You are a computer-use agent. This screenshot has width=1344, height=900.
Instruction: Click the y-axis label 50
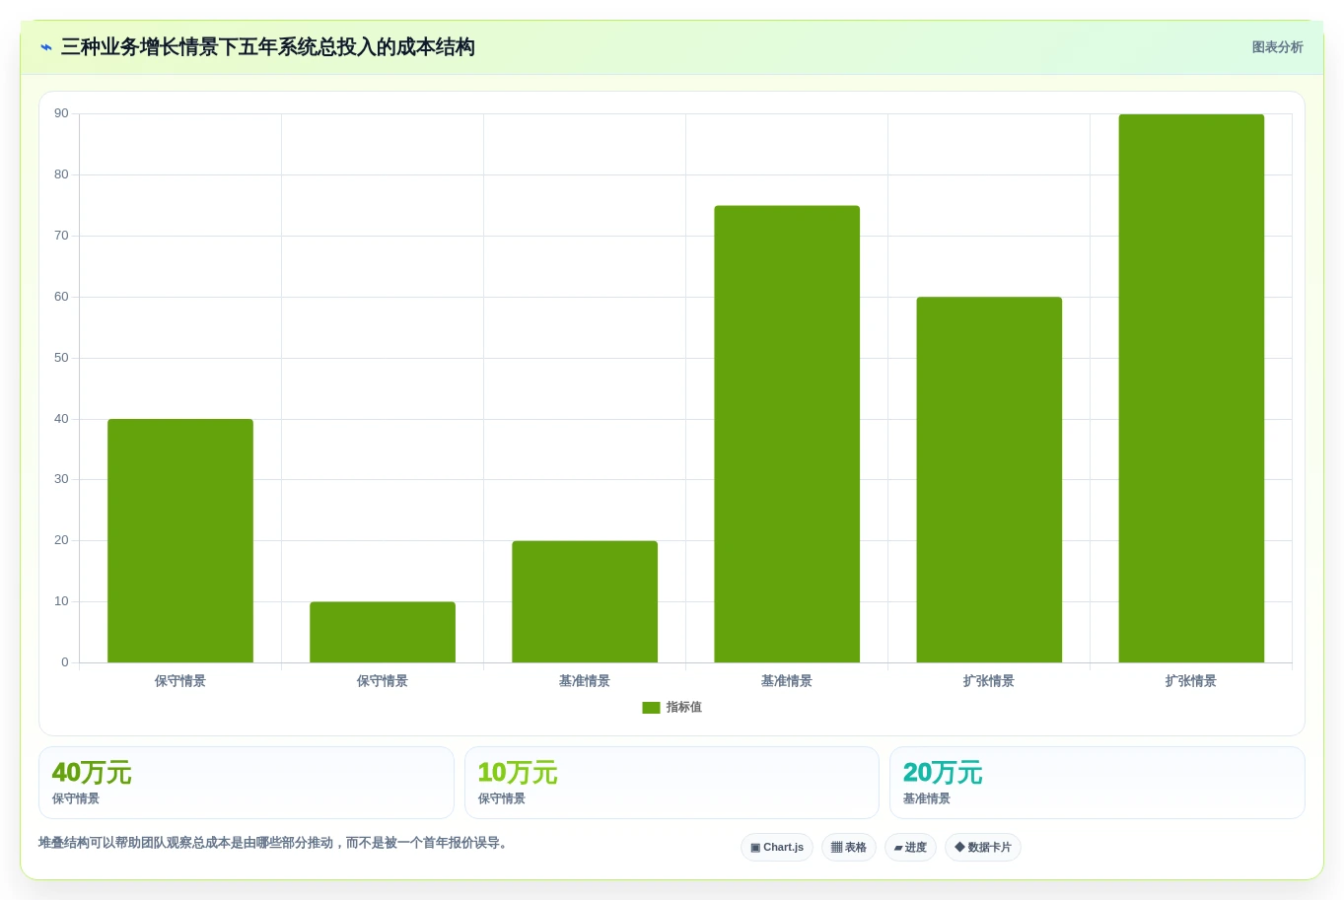61,358
